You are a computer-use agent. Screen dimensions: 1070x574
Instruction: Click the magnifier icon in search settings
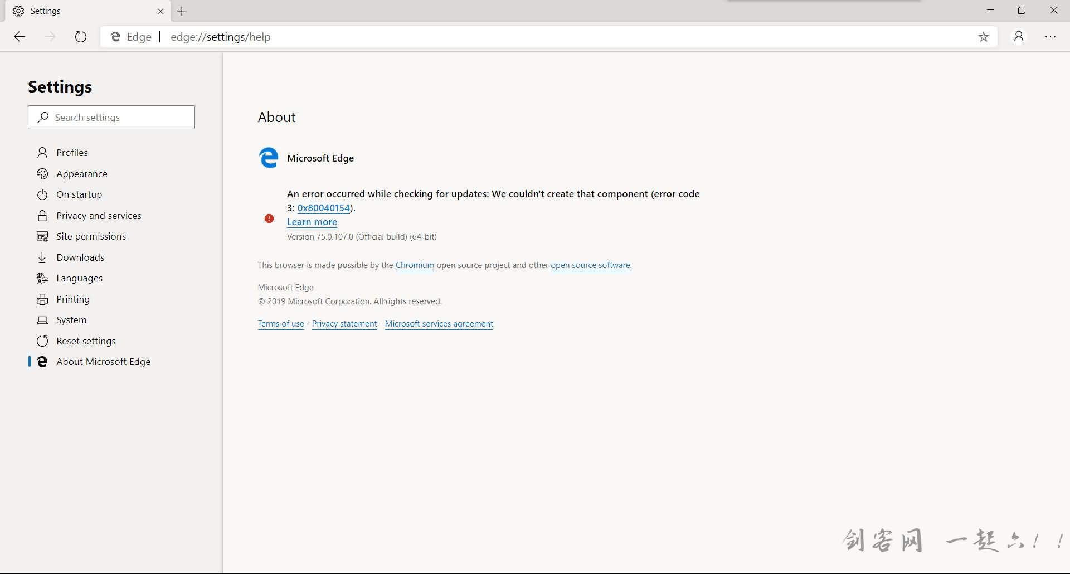pos(43,118)
